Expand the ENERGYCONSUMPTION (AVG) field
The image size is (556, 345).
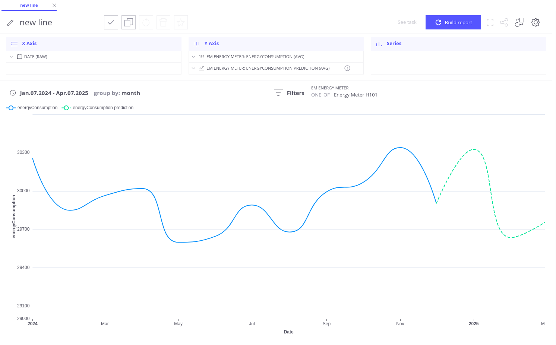coord(193,57)
